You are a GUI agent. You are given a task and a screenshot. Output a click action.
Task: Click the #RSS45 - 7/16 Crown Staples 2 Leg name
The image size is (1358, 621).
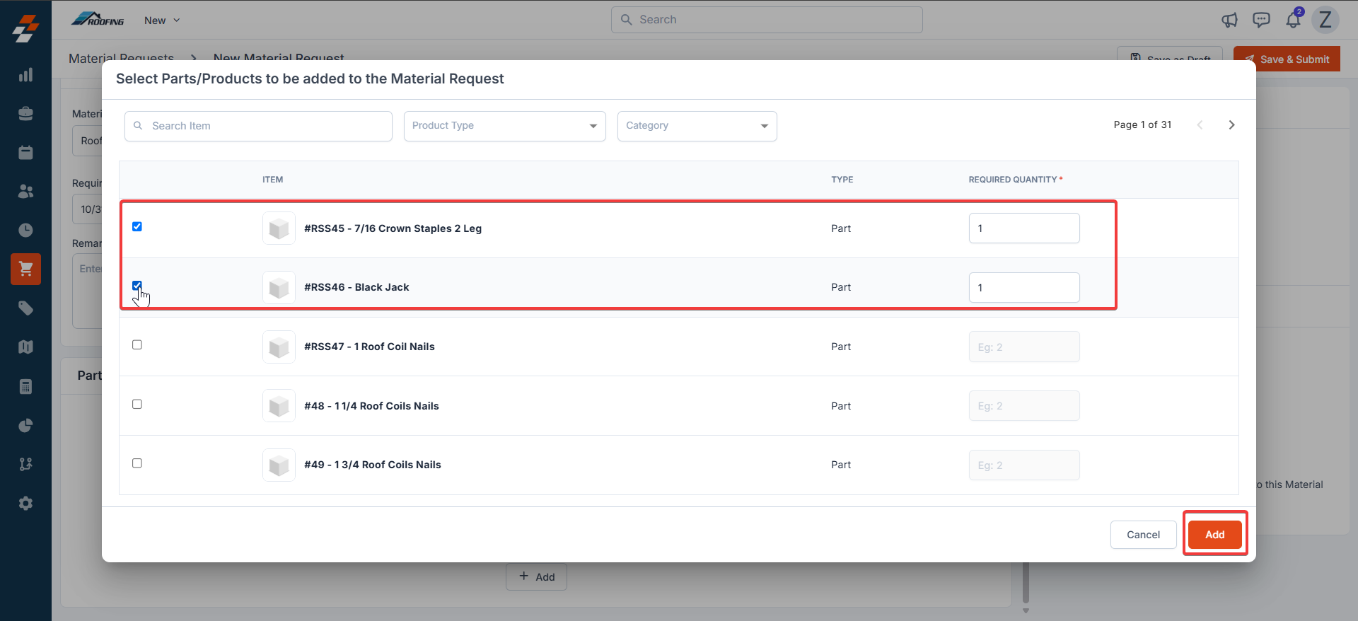(x=393, y=228)
